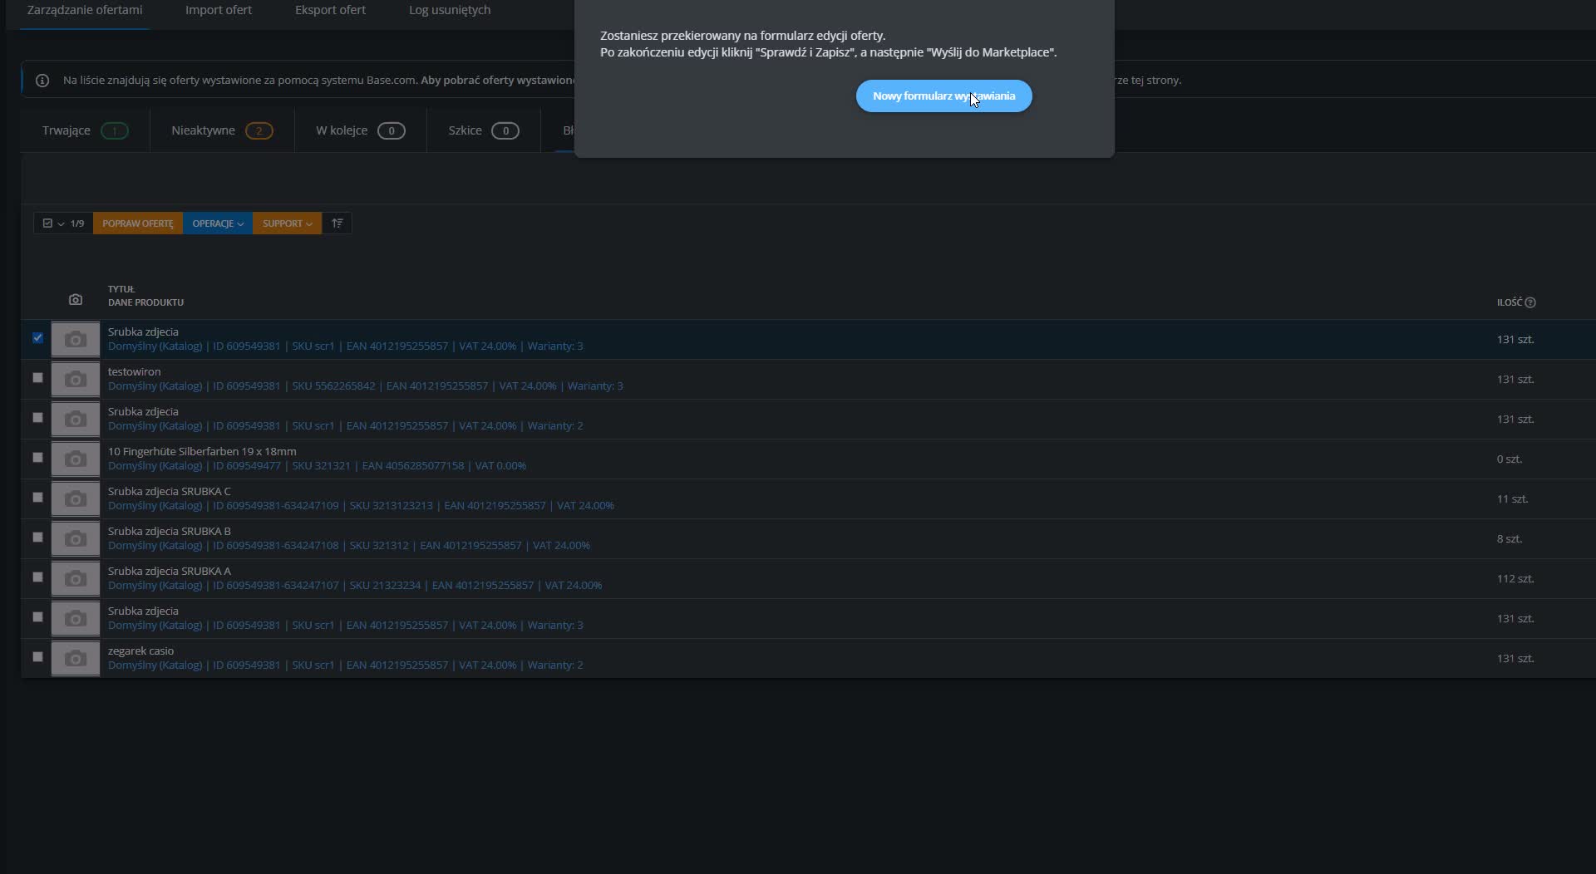Open the thumbnail for 10 Fingerhüte Silberfarben
The image size is (1596, 874).
(x=76, y=459)
